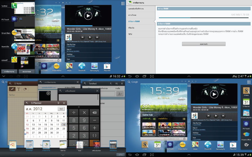Pop out the calculator window with its arrow
Image resolution: width=252 pixels, height=157 pixels.
pyautogui.click(x=60, y=91)
